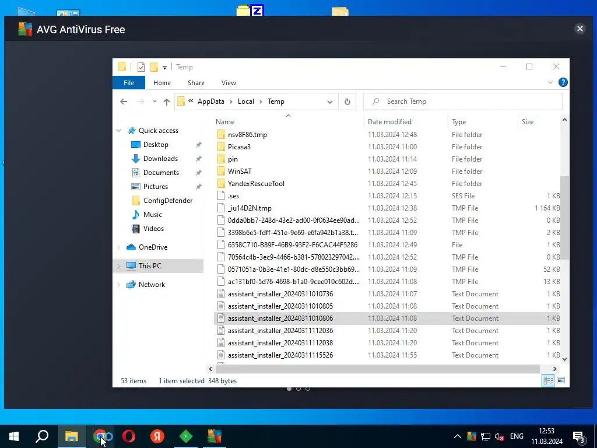The height and width of the screenshot is (448, 597).
Task: Open taskbar Search magnifier
Action: 42,436
